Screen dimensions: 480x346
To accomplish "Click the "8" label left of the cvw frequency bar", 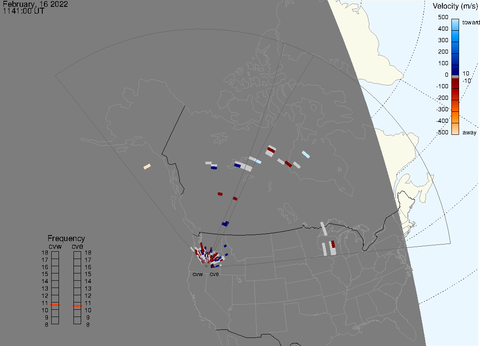I will 47,325.
